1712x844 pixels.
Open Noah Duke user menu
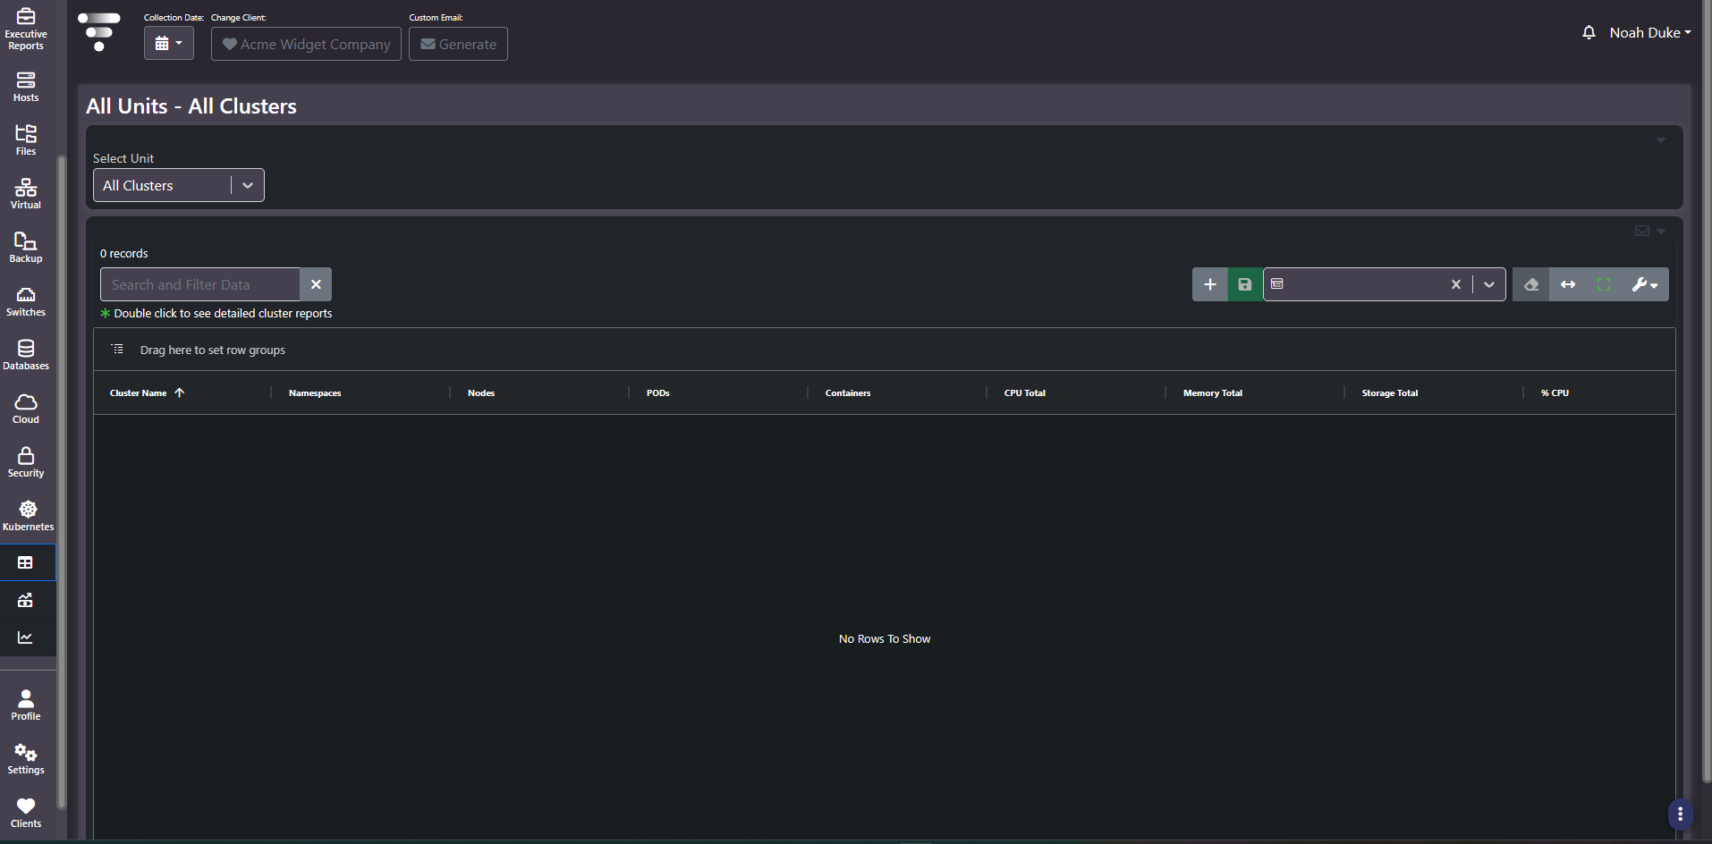pos(1650,32)
